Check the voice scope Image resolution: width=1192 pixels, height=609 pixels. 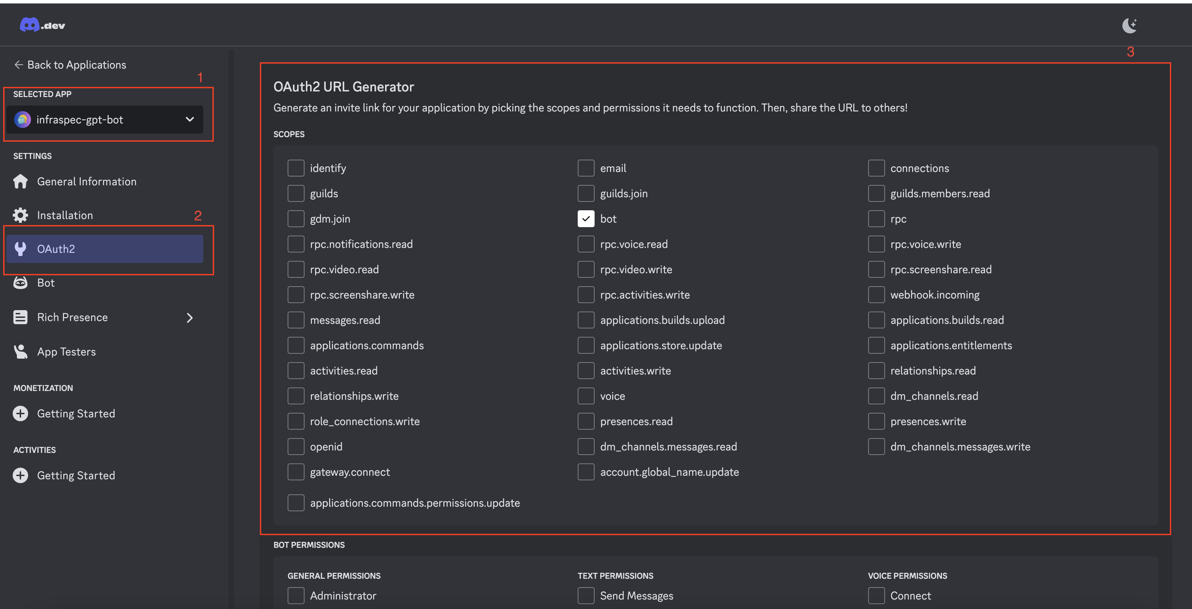pos(586,396)
